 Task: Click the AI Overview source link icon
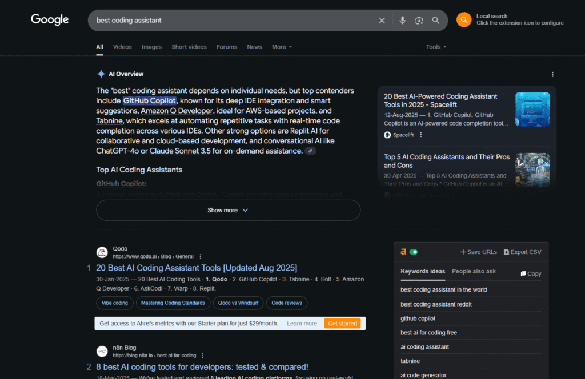[x=310, y=151]
